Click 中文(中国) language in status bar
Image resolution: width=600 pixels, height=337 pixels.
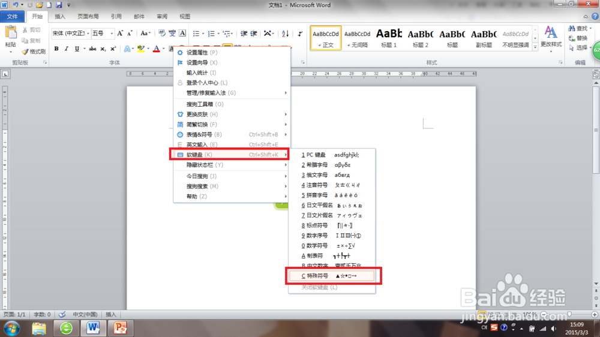[85, 314]
